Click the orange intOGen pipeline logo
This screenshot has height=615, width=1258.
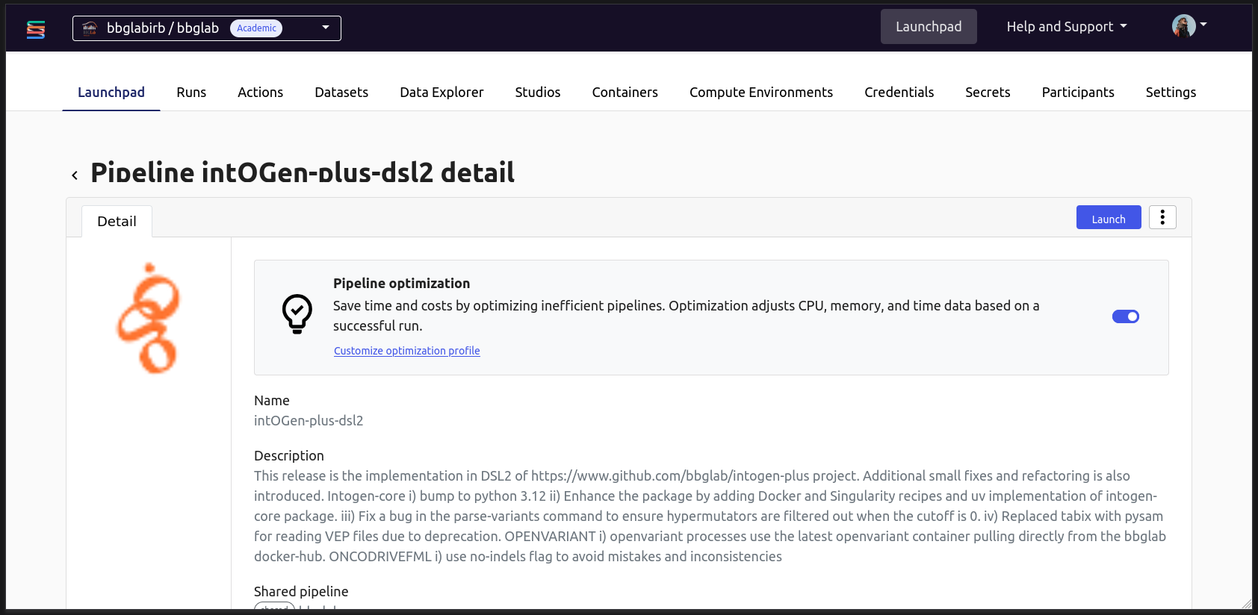click(149, 319)
